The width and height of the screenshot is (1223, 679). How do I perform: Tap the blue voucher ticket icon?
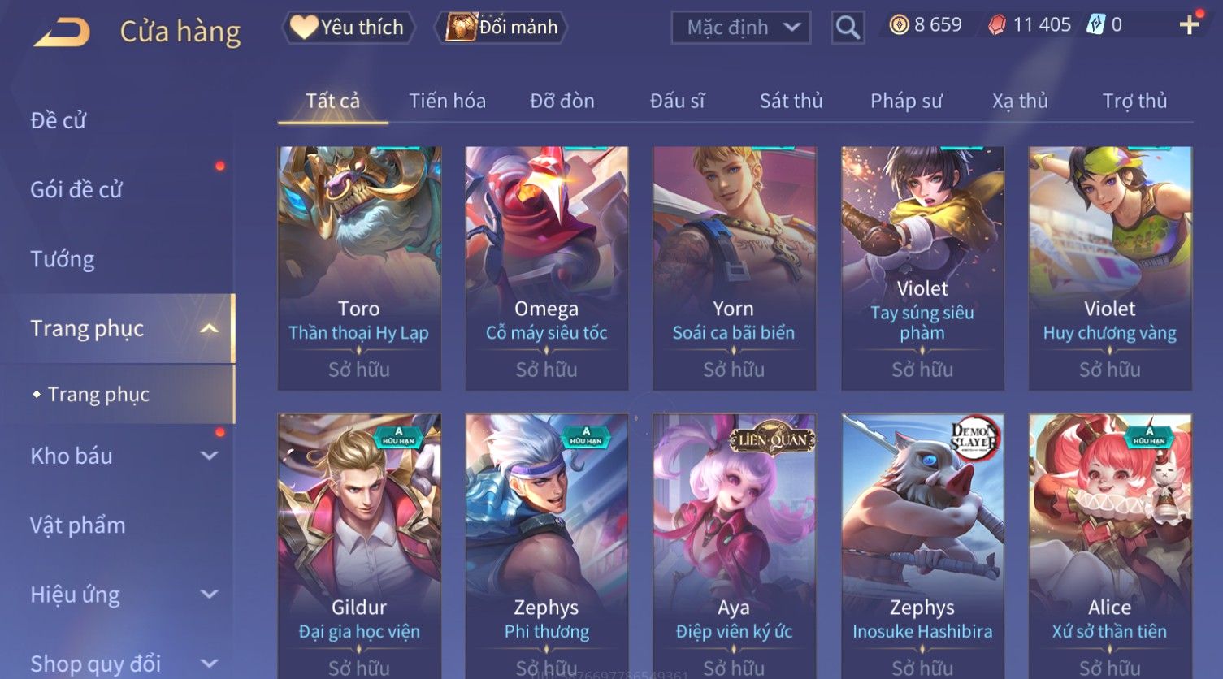pyautogui.click(x=1096, y=25)
